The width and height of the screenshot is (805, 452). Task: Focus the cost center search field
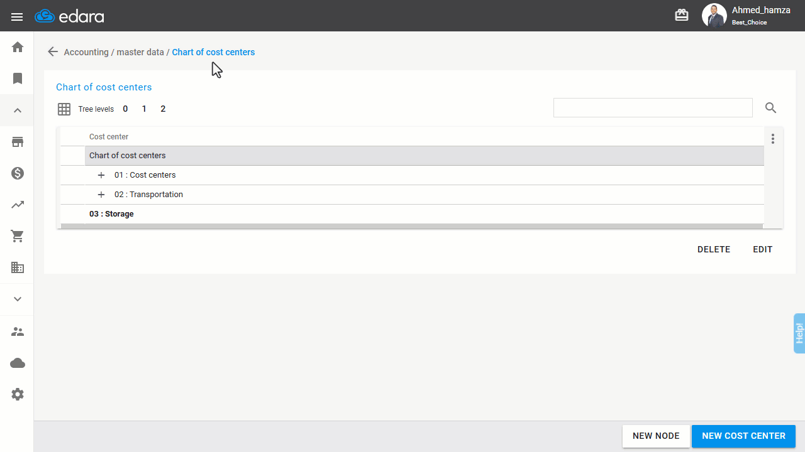(x=653, y=107)
